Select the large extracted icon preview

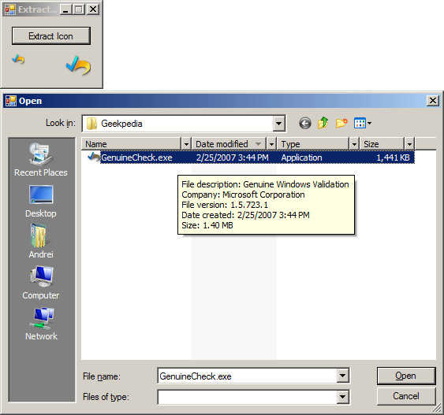click(78, 65)
